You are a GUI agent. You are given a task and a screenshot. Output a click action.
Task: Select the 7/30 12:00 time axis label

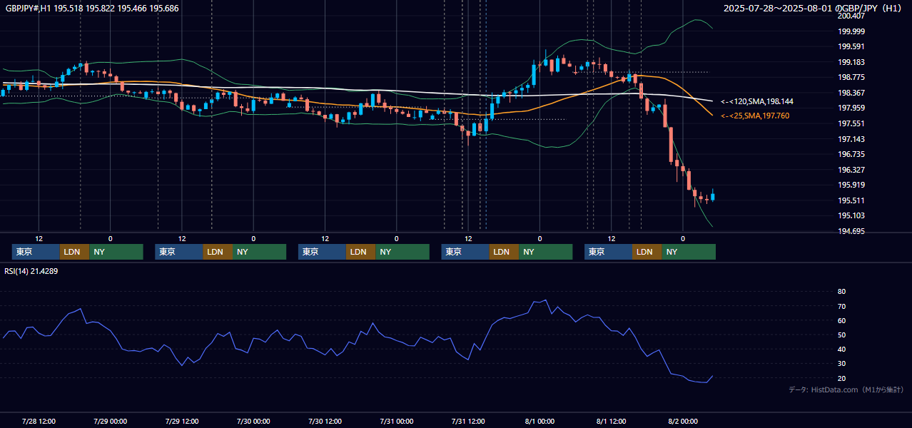(x=325, y=422)
